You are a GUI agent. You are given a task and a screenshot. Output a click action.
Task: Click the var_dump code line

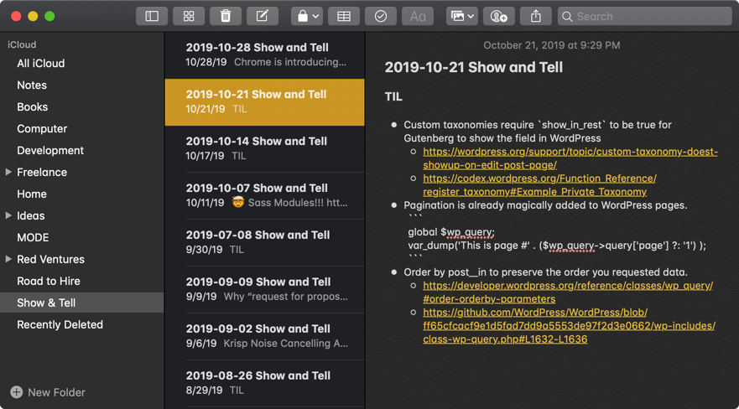pos(557,246)
